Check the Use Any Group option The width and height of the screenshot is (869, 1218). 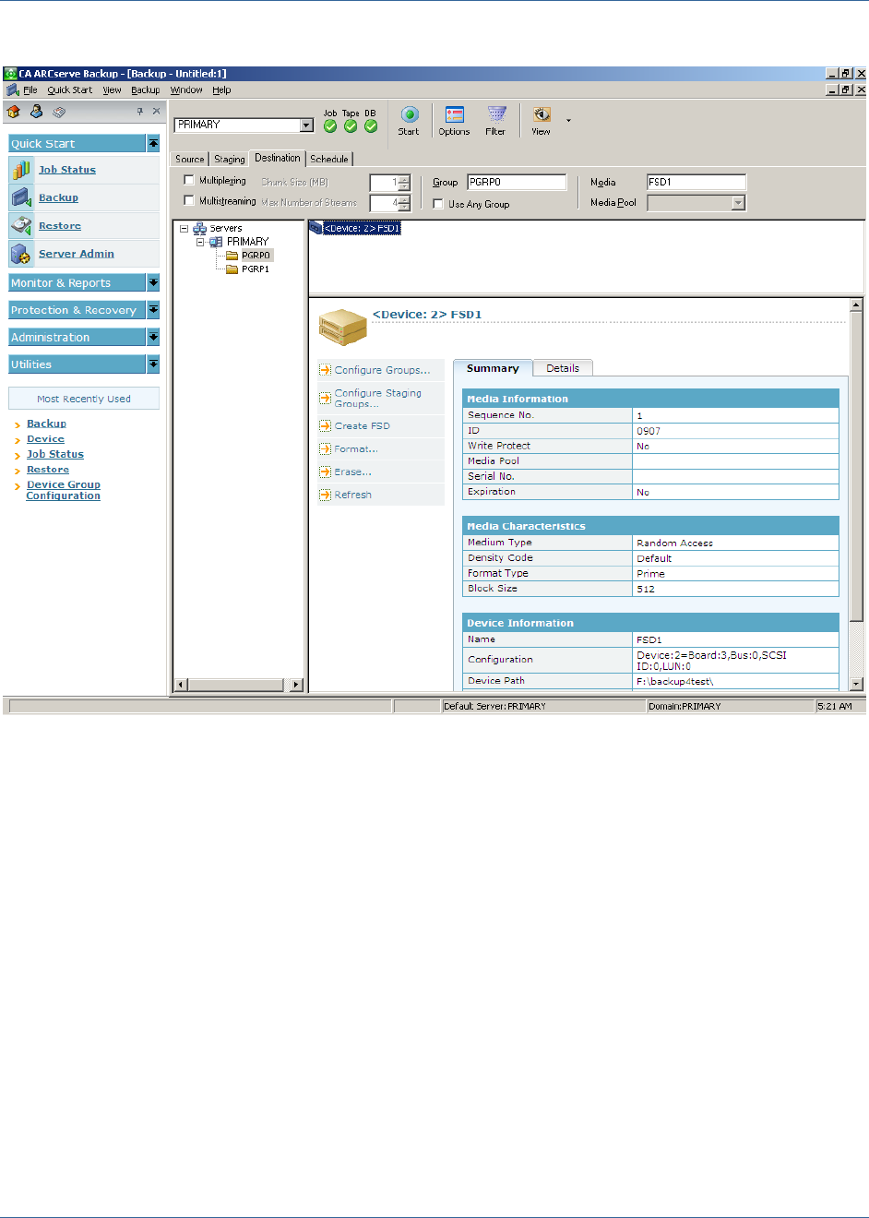438,204
